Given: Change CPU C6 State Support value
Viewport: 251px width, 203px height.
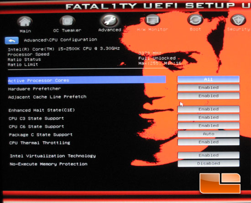Looking at the screenshot, I should [209, 125].
